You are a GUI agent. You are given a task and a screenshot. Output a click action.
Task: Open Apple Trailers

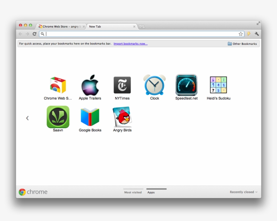90,85
